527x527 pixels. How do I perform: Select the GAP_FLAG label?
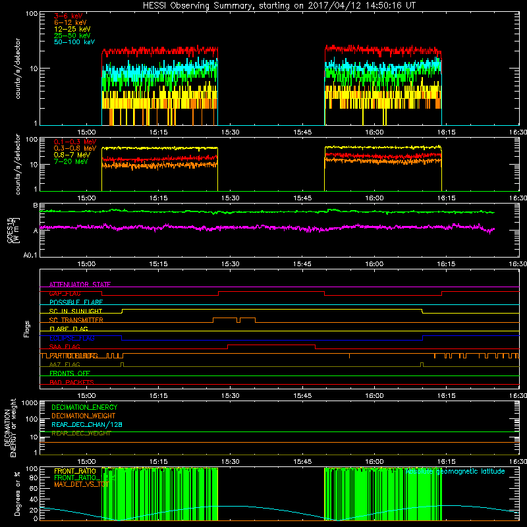(x=65, y=293)
